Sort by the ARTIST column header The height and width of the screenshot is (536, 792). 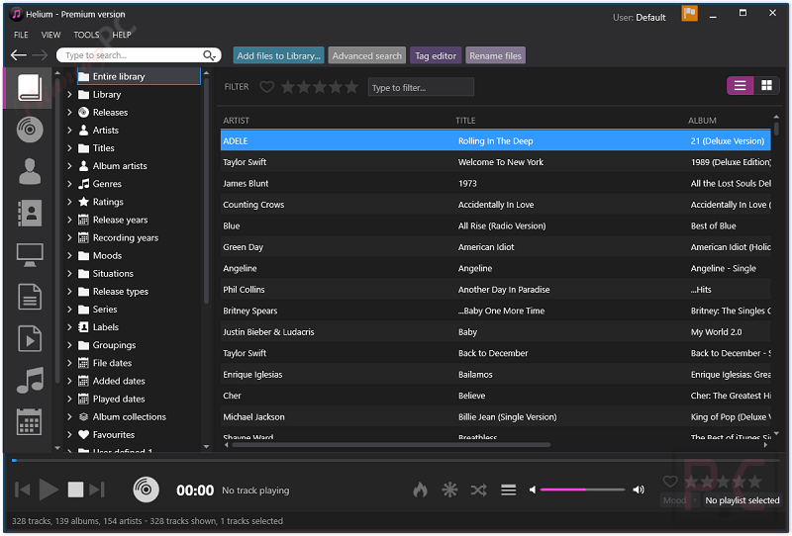(x=237, y=121)
